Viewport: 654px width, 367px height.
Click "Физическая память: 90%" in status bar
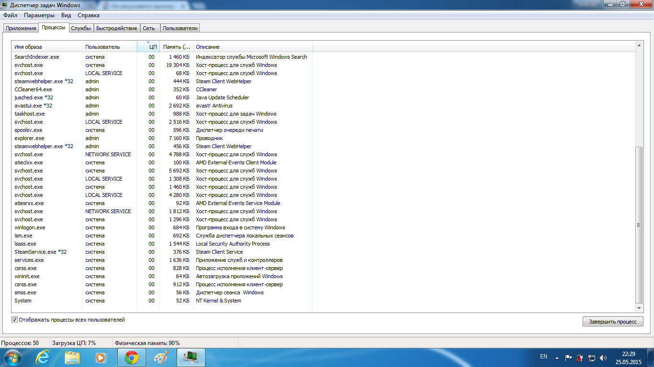click(147, 343)
